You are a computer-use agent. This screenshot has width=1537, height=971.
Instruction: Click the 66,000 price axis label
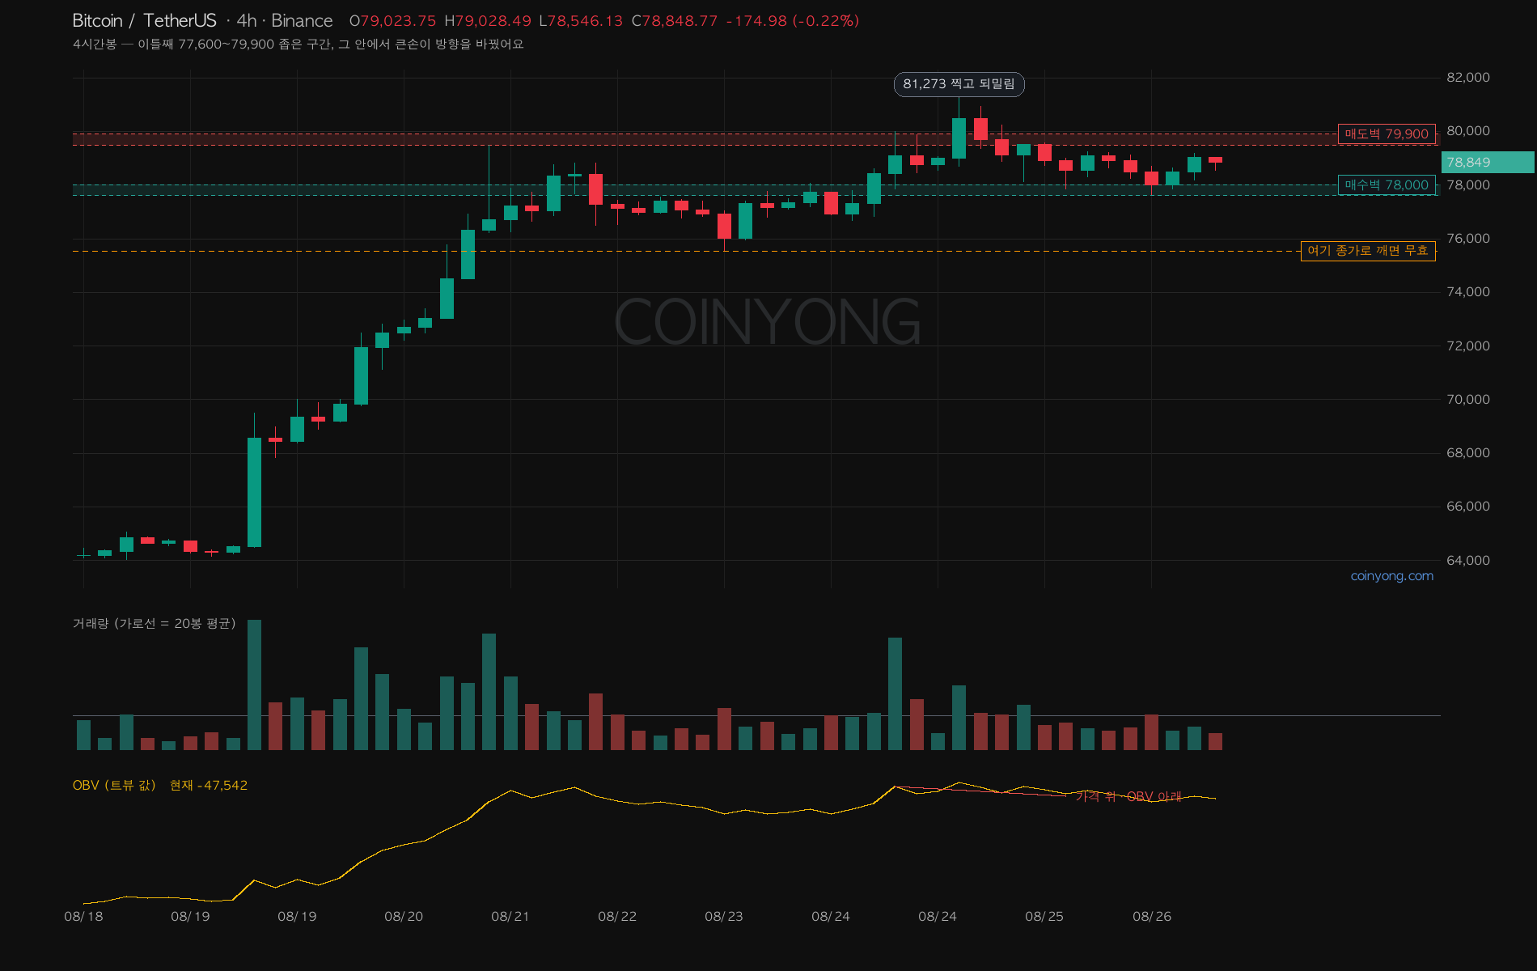click(1467, 507)
